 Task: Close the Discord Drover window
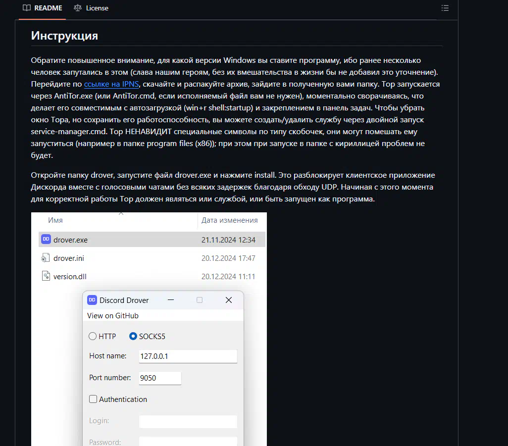[x=229, y=300]
